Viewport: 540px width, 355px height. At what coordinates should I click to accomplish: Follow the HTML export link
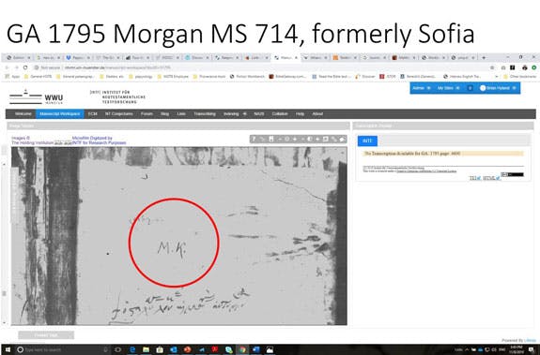(491, 178)
